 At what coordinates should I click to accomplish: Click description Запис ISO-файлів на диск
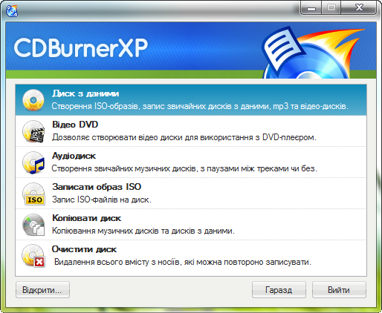[x=102, y=200]
